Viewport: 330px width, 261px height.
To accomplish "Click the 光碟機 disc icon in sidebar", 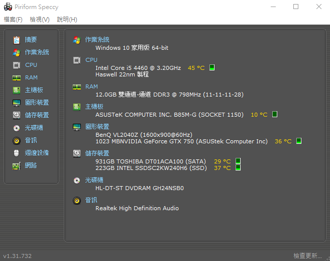I will (x=17, y=128).
